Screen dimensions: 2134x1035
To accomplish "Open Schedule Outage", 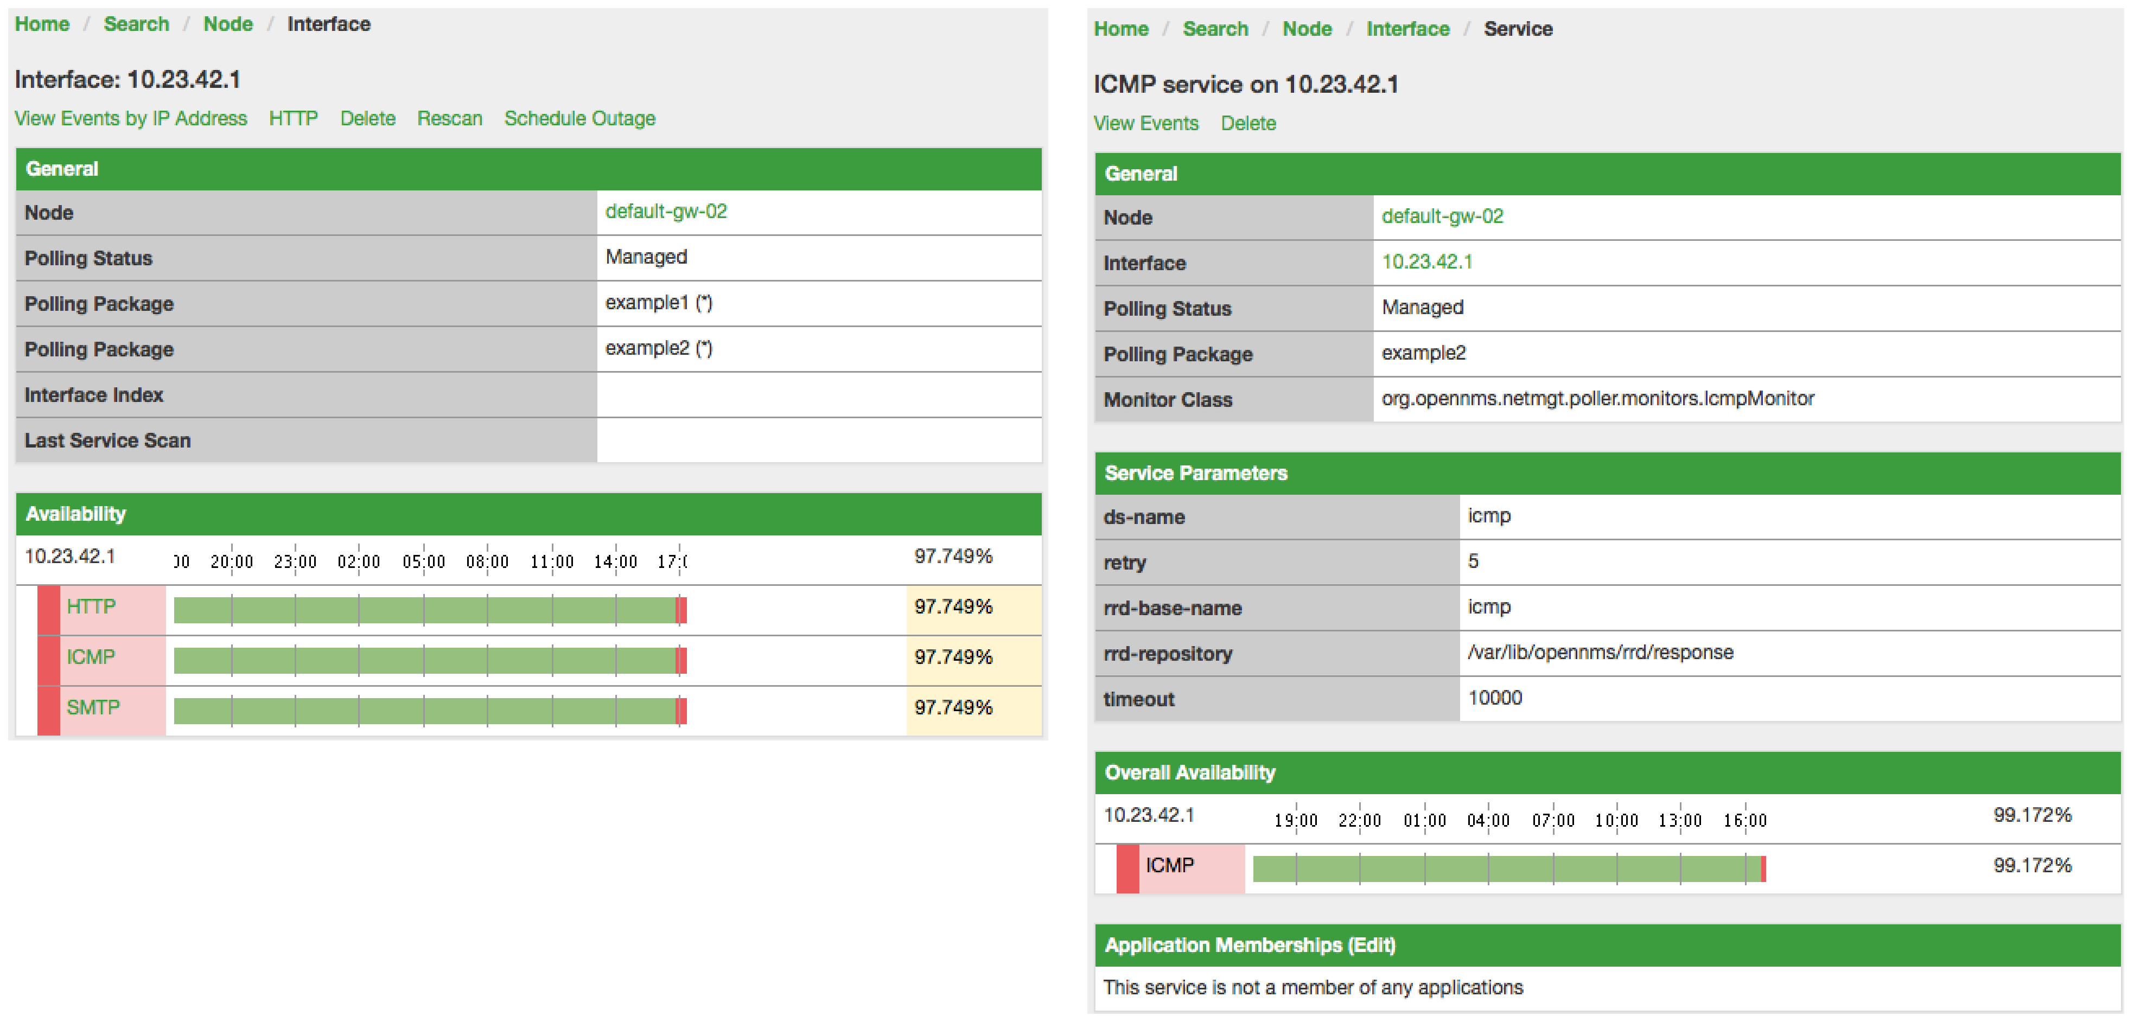I will point(579,118).
